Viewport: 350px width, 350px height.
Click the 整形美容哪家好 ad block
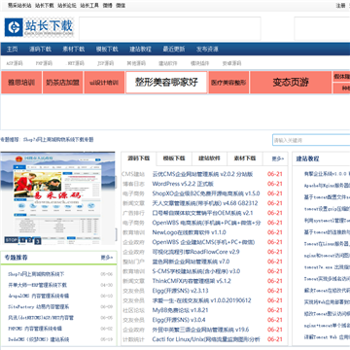coord(166,83)
